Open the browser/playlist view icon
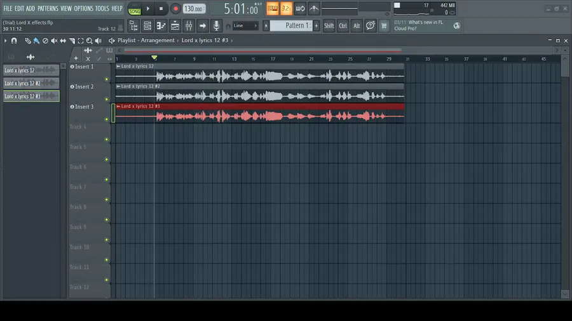Image resolution: width=572 pixels, height=321 pixels. coord(133,26)
